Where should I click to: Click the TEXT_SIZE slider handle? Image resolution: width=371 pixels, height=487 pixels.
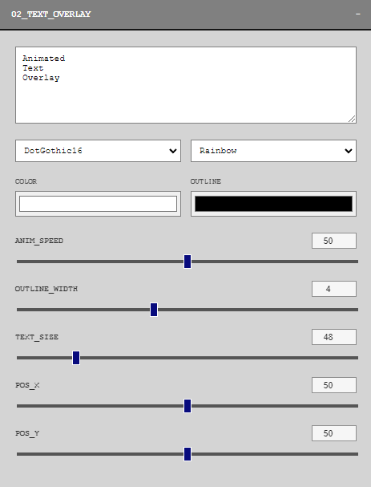tap(76, 358)
